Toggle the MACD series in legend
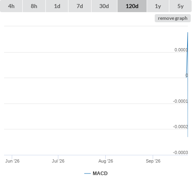This screenshot has height=184, width=192. pos(100,173)
